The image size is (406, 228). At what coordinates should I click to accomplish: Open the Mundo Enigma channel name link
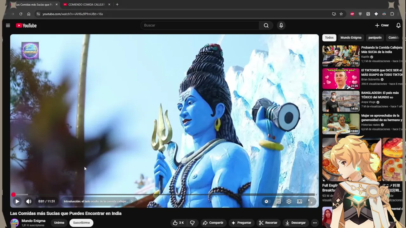33,221
